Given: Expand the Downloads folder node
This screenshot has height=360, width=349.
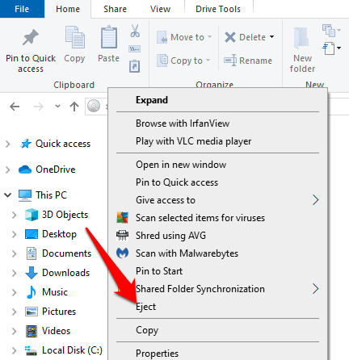Looking at the screenshot, I should pos(14,273).
